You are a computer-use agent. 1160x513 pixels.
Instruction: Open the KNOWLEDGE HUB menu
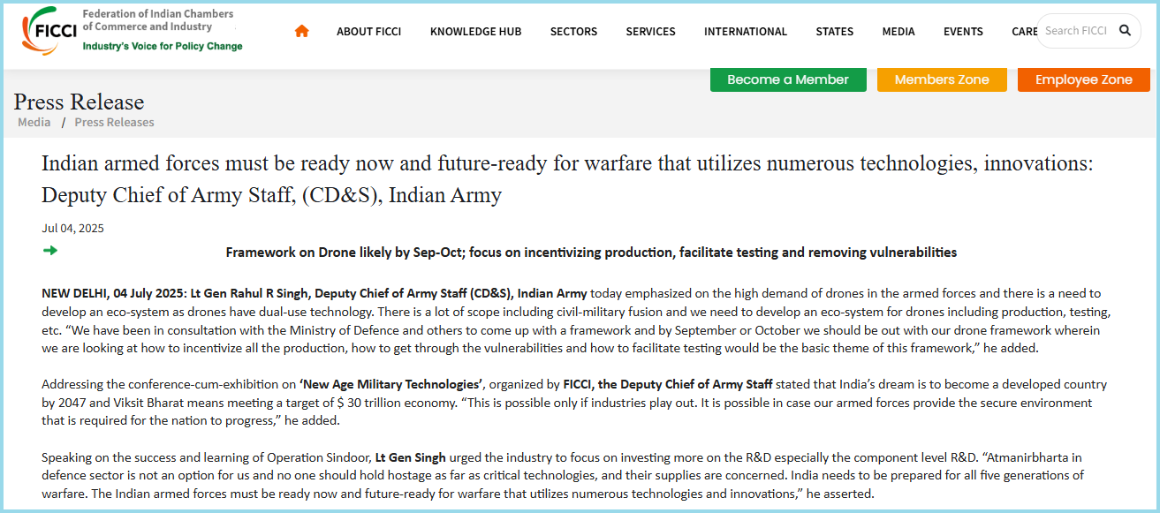(475, 32)
